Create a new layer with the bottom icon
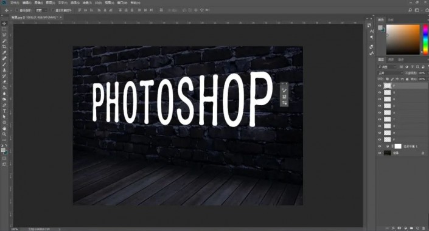This screenshot has width=429, height=231. click(417, 228)
